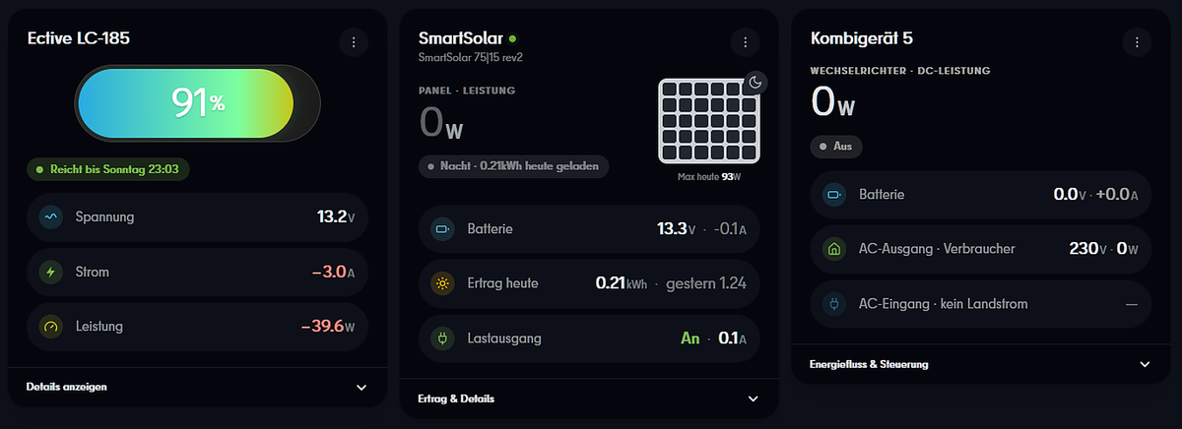Click the 91% battery charge bar
The image size is (1182, 429).
[x=198, y=102]
